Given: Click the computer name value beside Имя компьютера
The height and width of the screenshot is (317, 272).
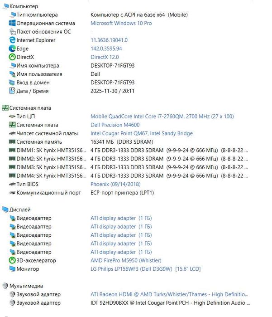Looking at the screenshot, I should pos(112,65).
